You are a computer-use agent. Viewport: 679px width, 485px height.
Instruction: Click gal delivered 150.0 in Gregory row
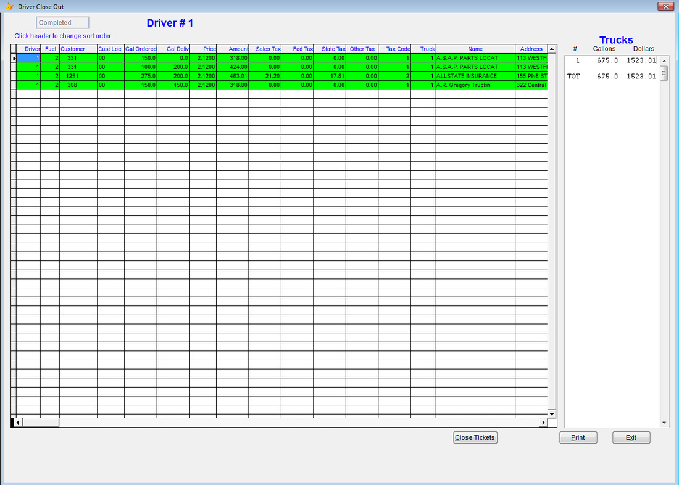[x=173, y=85]
